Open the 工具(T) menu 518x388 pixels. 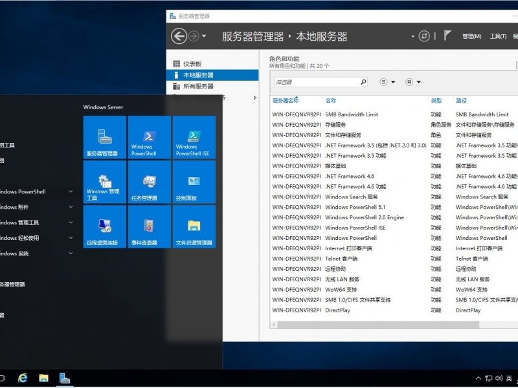pyautogui.click(x=498, y=36)
